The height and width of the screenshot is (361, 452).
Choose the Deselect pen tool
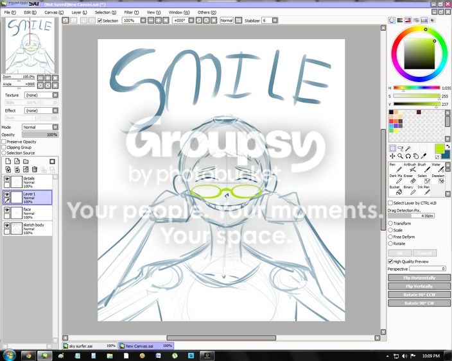[438, 179]
